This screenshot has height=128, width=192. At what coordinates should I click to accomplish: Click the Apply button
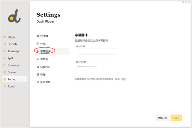point(176,118)
